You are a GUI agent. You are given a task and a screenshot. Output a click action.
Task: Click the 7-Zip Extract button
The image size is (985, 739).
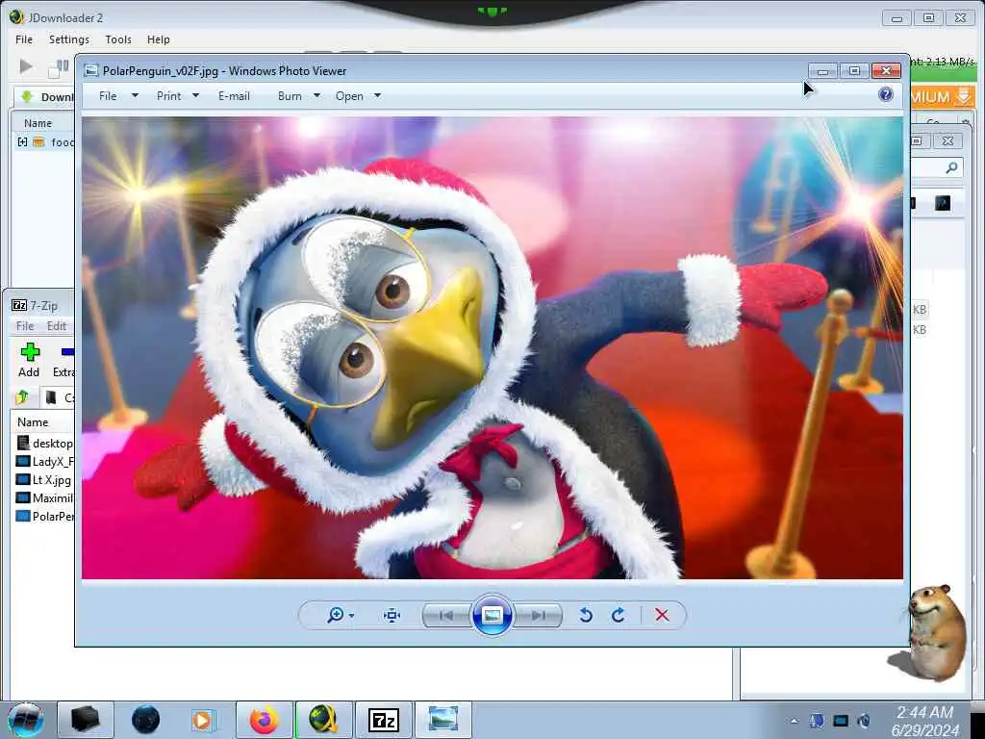pyautogui.click(x=63, y=360)
